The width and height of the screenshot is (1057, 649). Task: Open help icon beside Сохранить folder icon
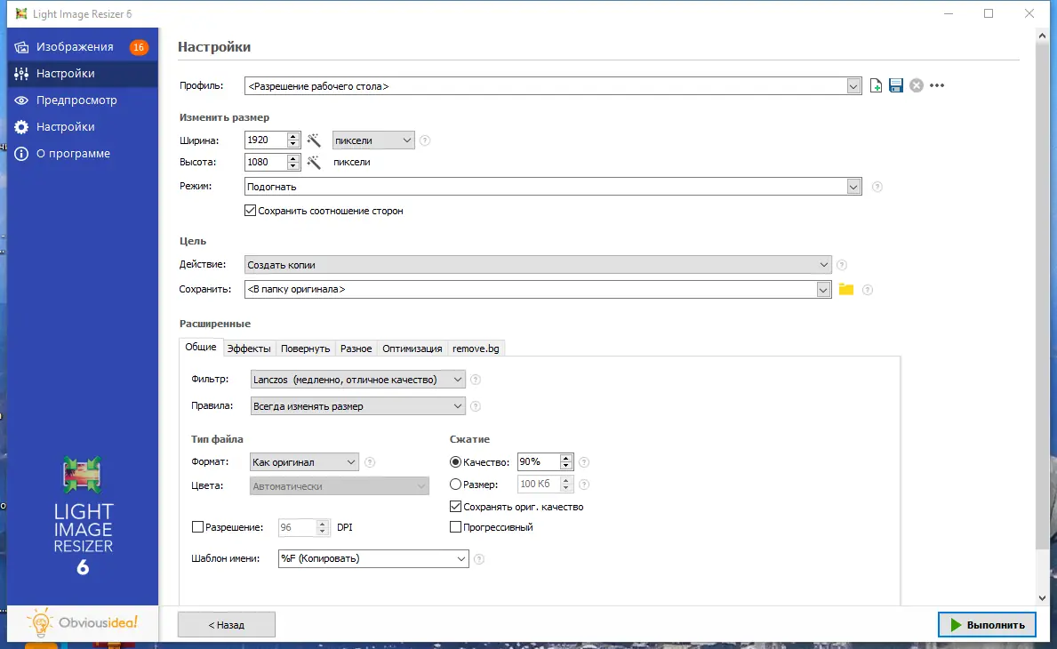click(x=868, y=290)
